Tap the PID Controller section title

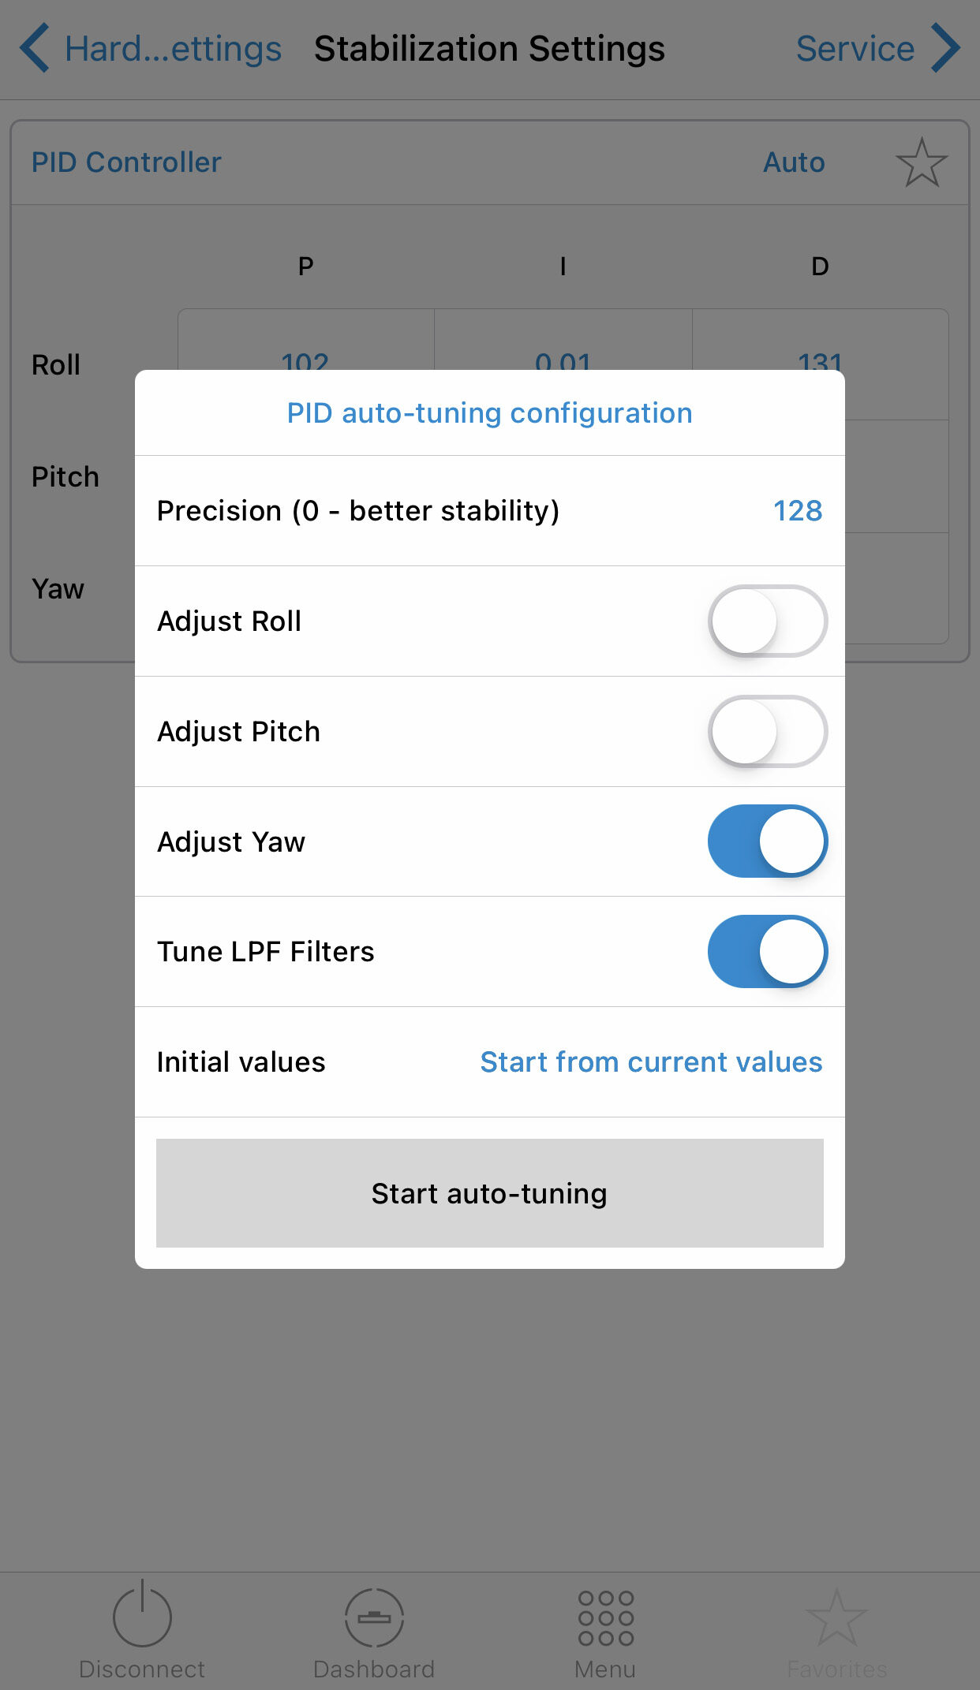[x=126, y=162]
